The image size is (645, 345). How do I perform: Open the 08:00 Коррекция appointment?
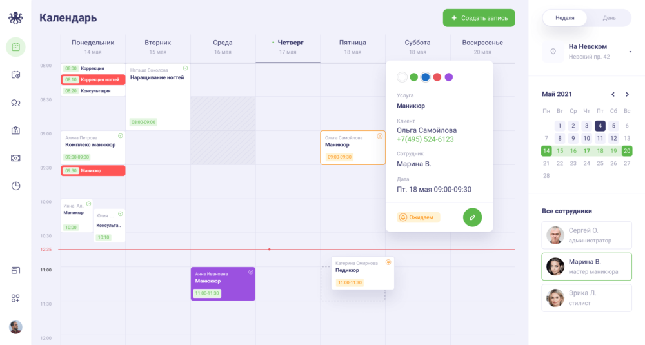(93, 68)
